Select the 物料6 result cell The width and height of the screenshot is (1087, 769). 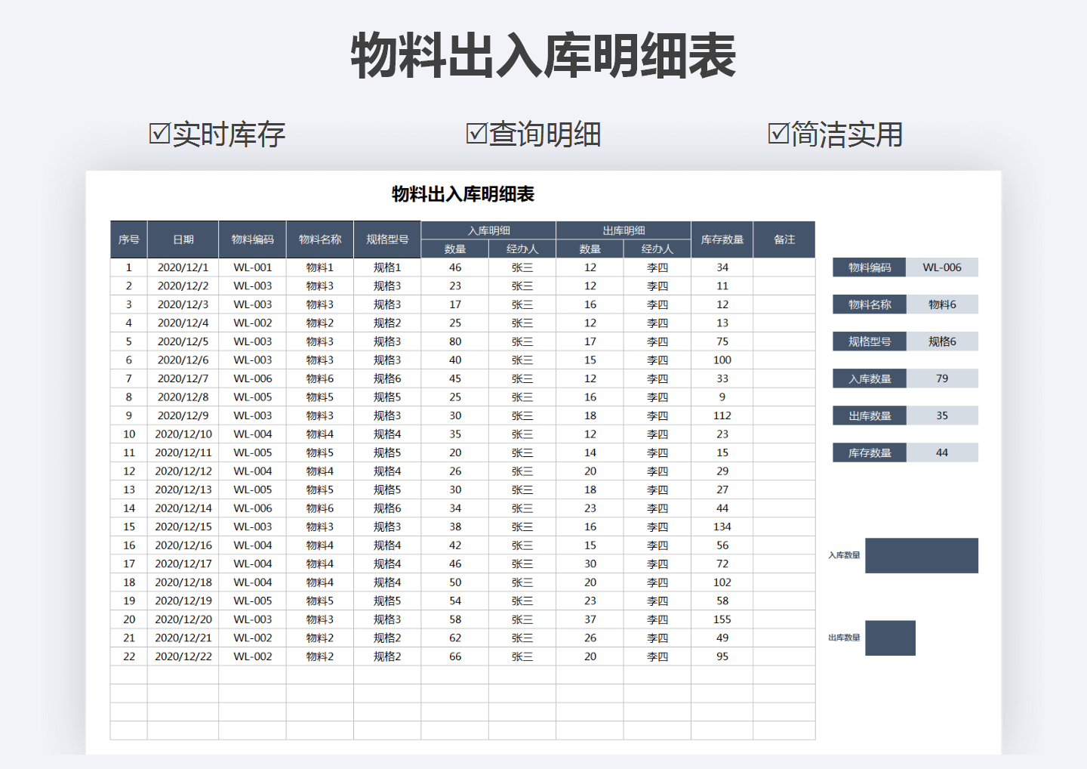941,304
